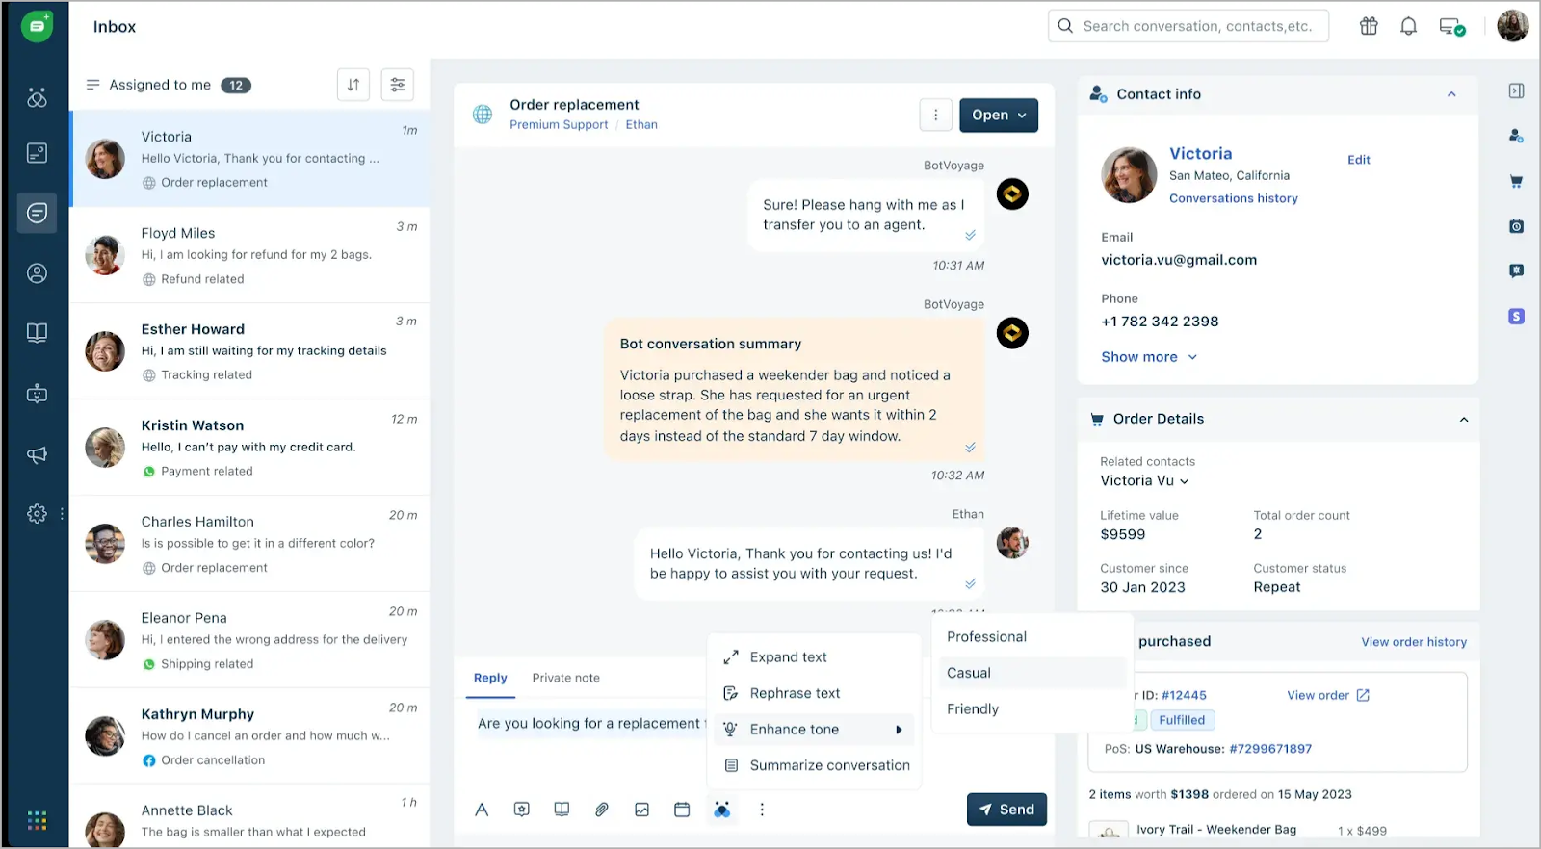Viewport: 1541px width, 849px height.
Task: Click the text formatting icon in reply toolbar
Action: (x=482, y=810)
